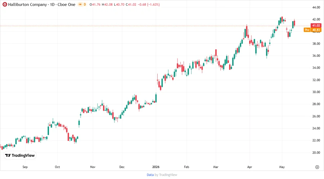Click the Nov time axis label
This screenshot has height=179, width=324.
click(93, 167)
